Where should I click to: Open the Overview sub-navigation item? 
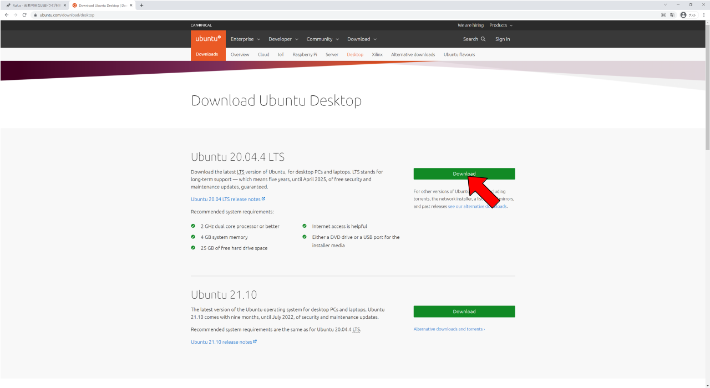tap(240, 54)
